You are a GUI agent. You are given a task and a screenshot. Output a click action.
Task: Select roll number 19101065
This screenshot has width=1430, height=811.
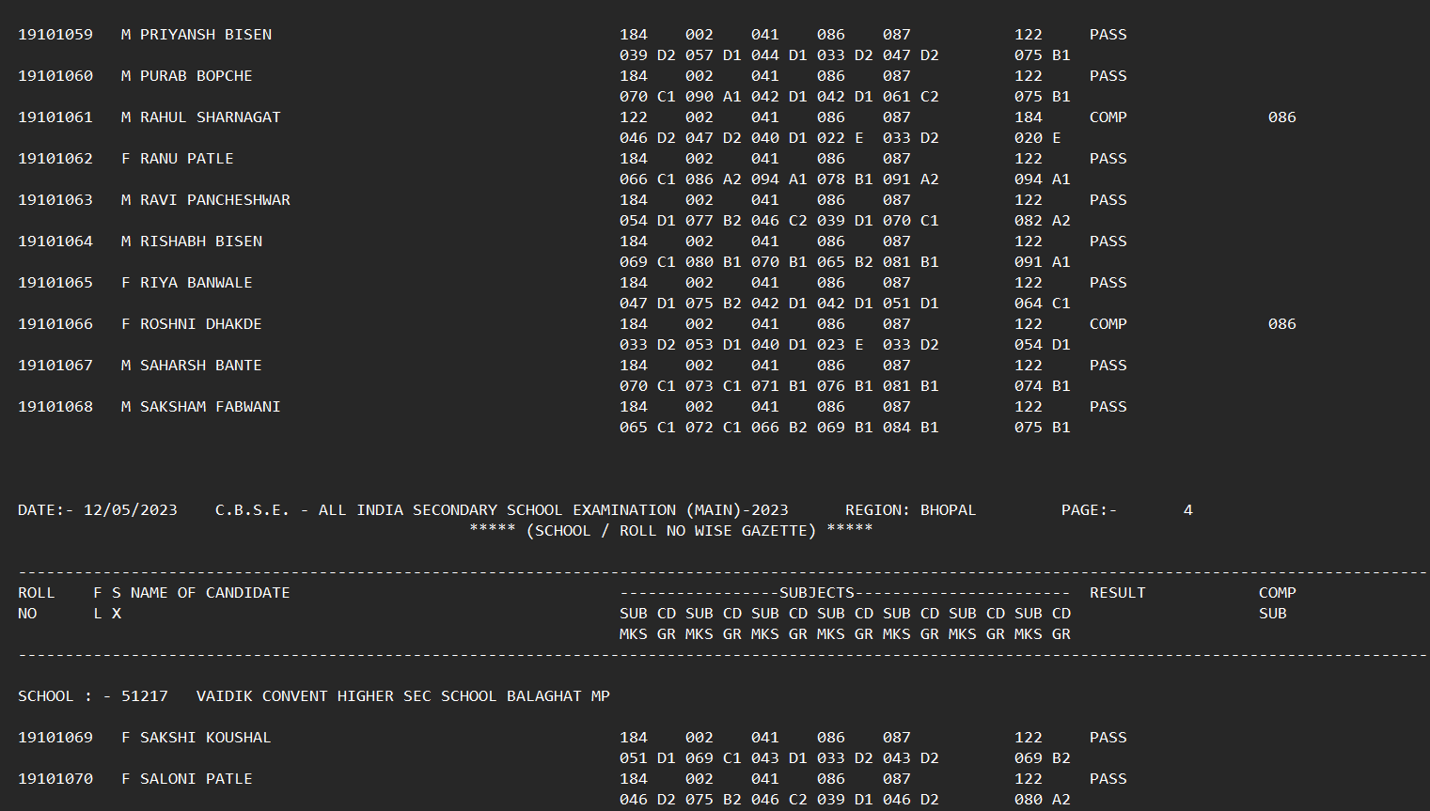(55, 283)
